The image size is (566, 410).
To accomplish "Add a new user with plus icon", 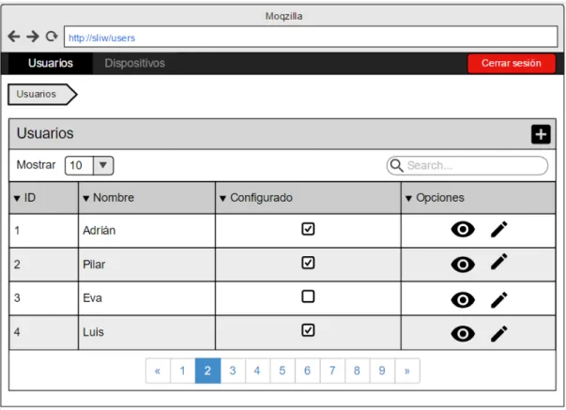I will tap(541, 134).
